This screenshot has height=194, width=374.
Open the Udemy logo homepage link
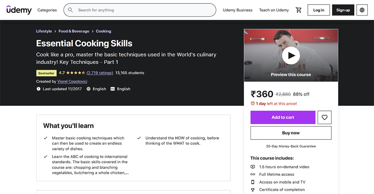tap(19, 10)
